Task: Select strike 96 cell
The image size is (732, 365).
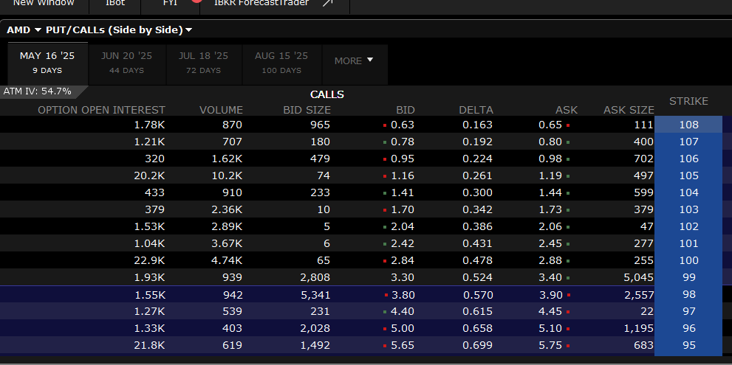Action: click(688, 328)
